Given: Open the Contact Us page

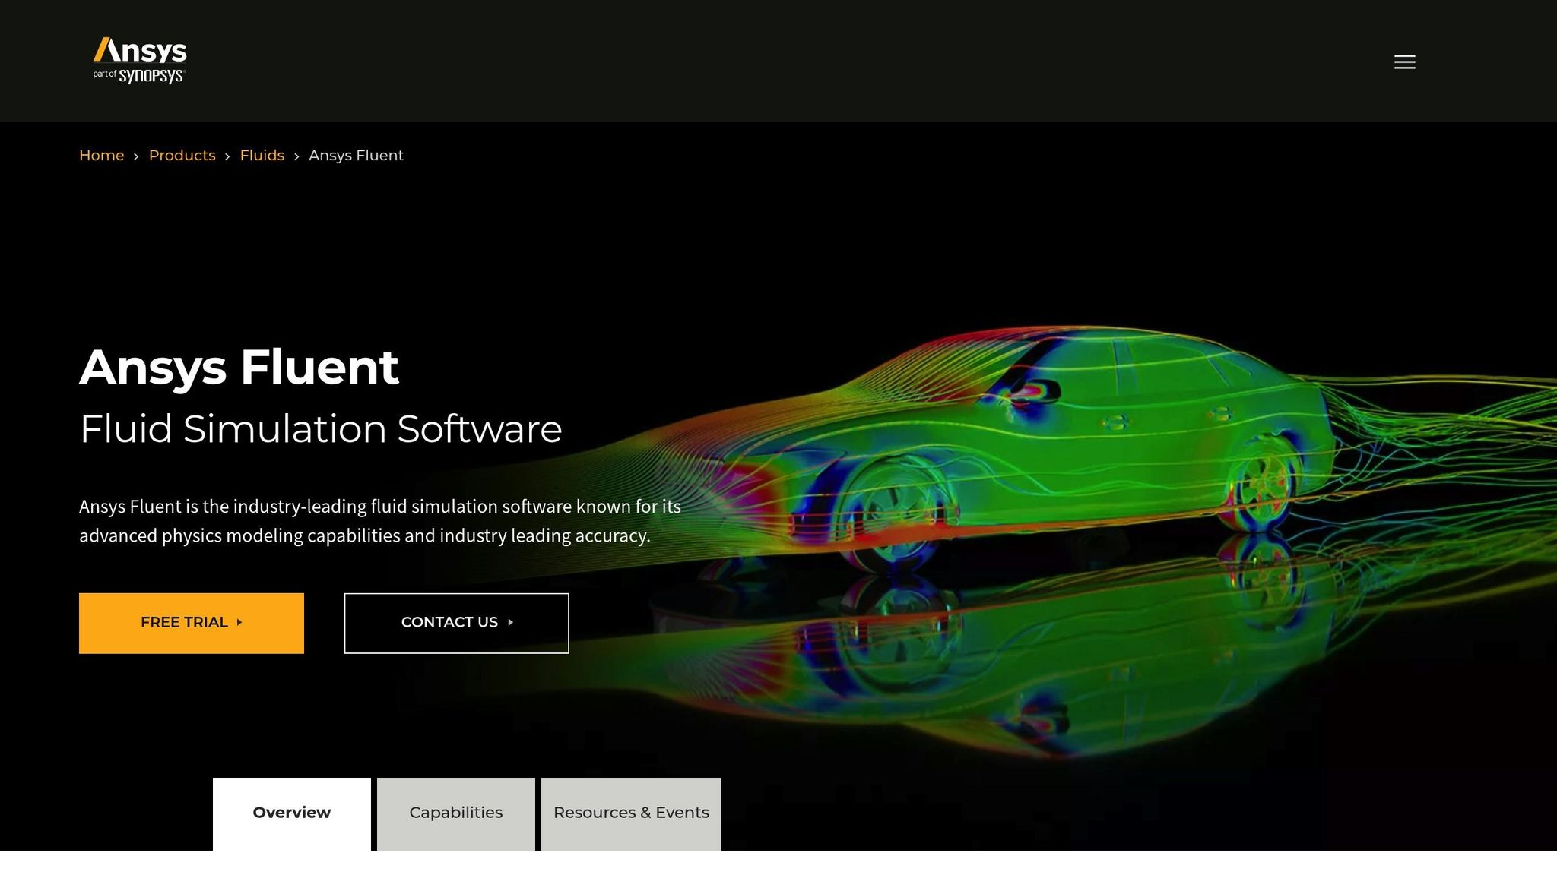Looking at the screenshot, I should (x=456, y=622).
